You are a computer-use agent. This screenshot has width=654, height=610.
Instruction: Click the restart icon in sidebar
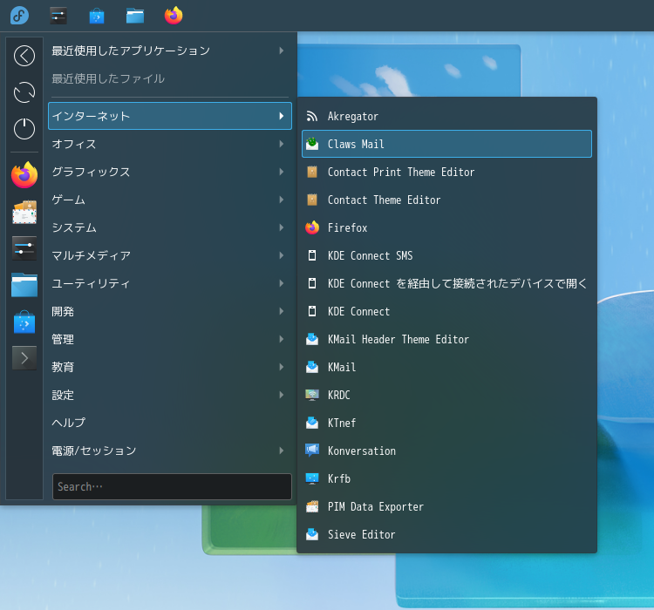24,92
